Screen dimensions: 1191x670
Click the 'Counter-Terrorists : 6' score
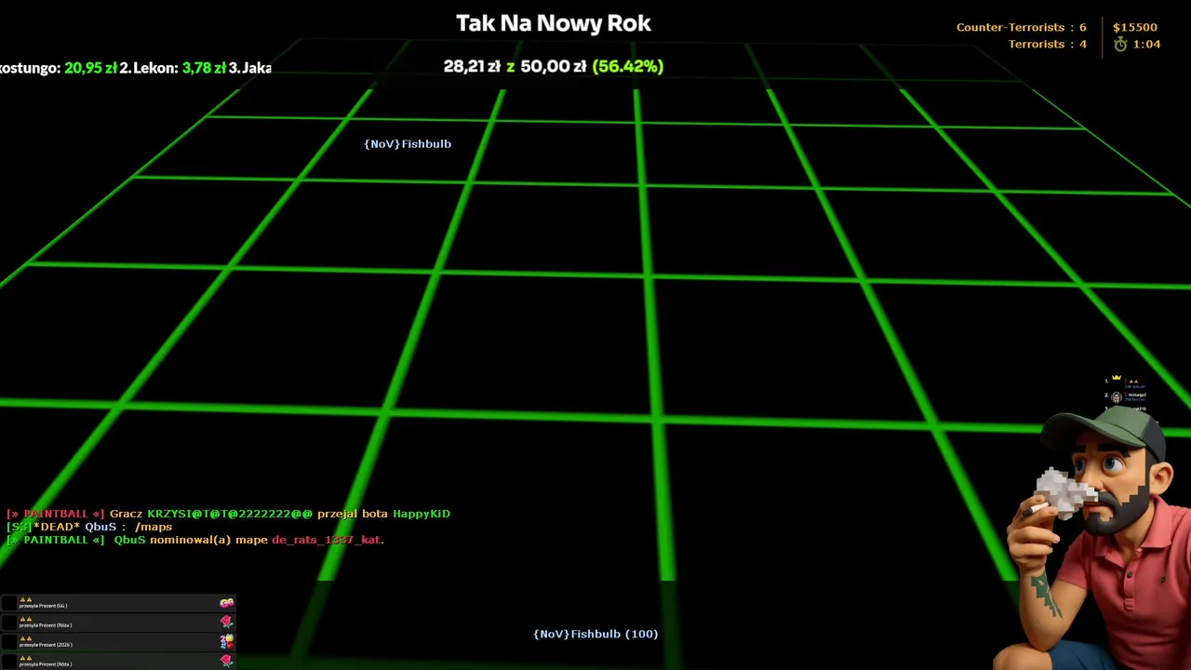[x=1021, y=27]
